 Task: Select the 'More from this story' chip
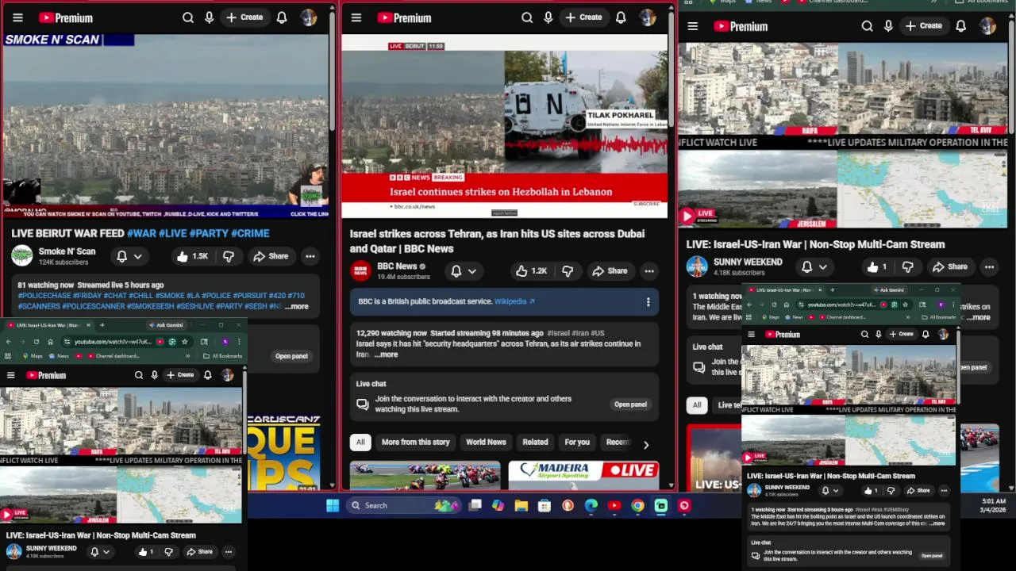(x=415, y=443)
